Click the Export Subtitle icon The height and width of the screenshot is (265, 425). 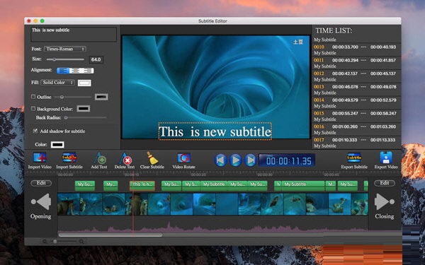click(354, 158)
